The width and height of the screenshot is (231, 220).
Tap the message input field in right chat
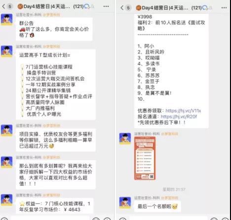click(x=169, y=219)
